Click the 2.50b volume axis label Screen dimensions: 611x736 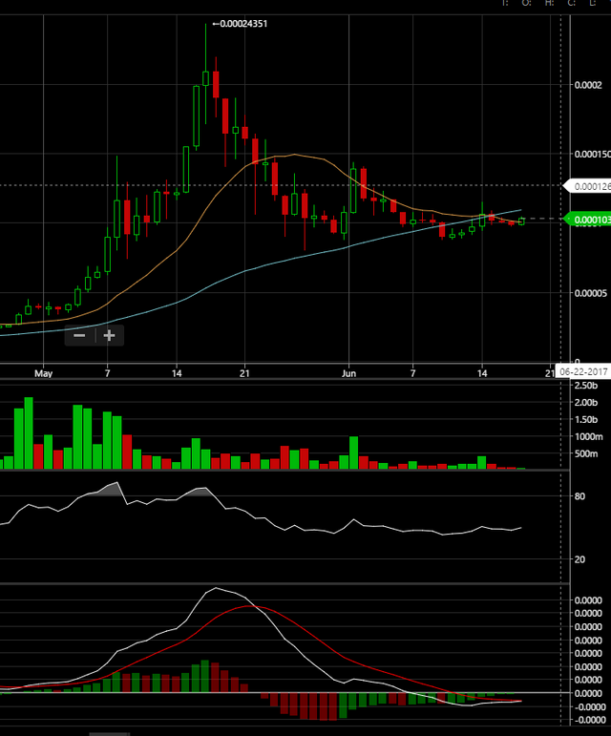coord(586,386)
